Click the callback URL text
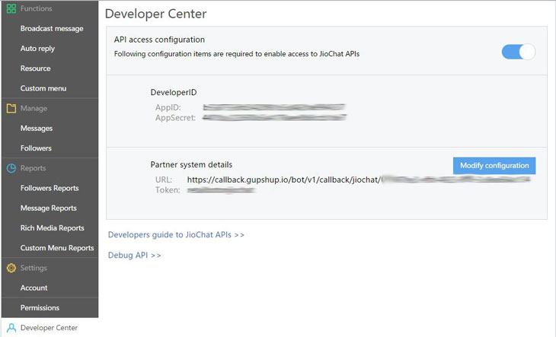 (x=283, y=180)
